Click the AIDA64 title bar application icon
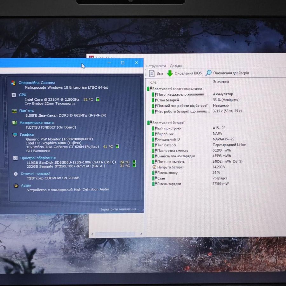 point(92,57)
